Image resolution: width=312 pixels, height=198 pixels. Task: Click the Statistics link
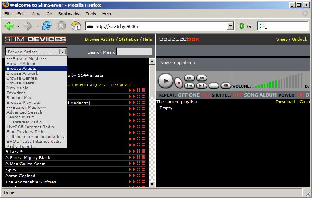129,39
